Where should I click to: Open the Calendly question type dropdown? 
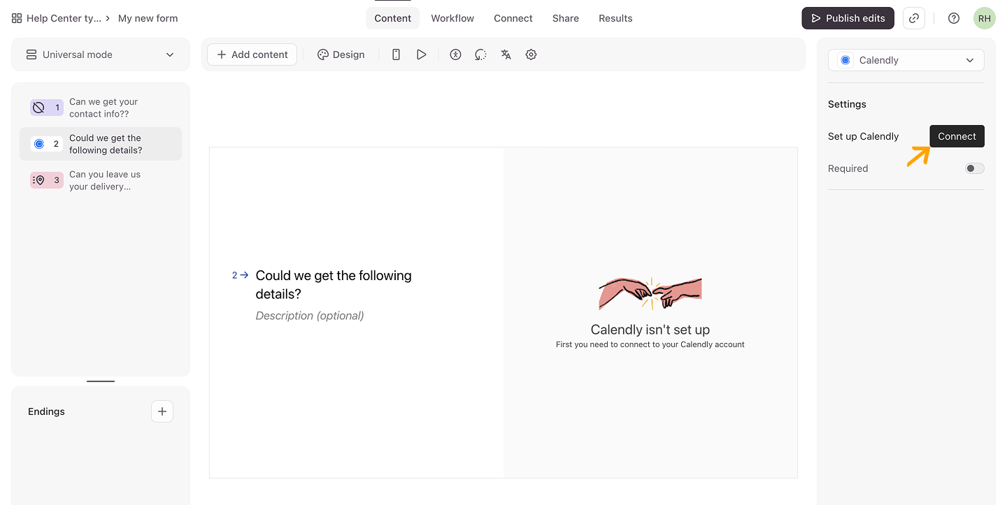tap(906, 60)
